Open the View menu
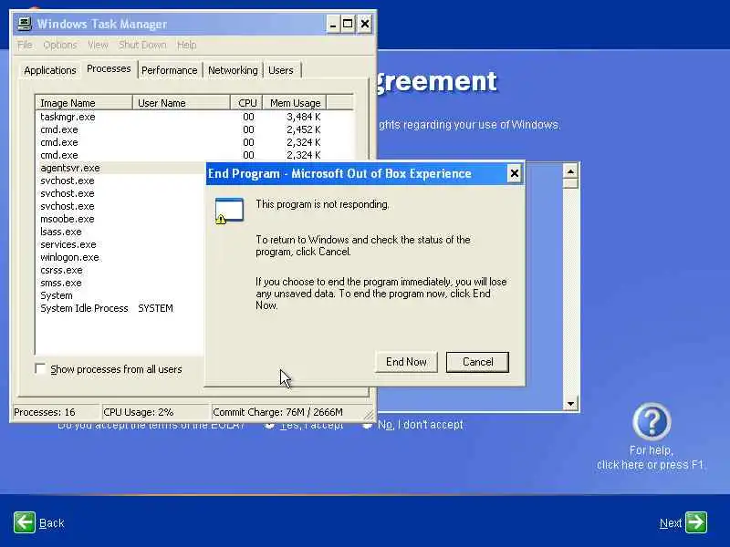This screenshot has width=730, height=547. [98, 45]
